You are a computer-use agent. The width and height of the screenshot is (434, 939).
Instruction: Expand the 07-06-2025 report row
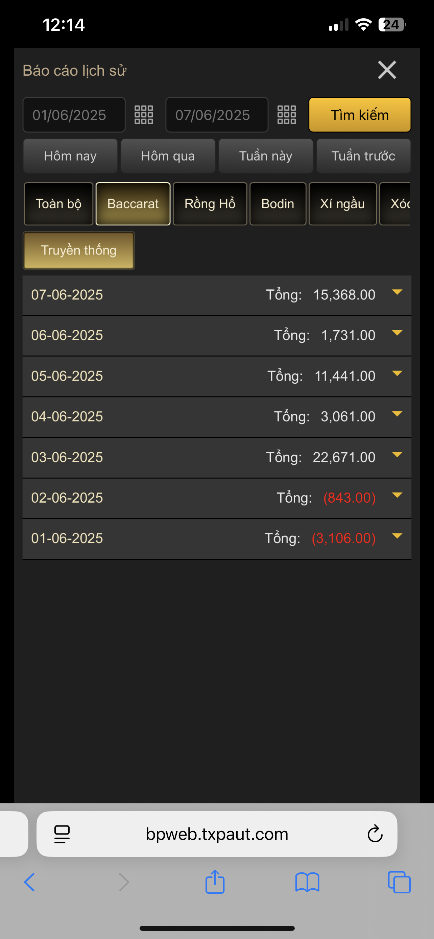point(397,292)
